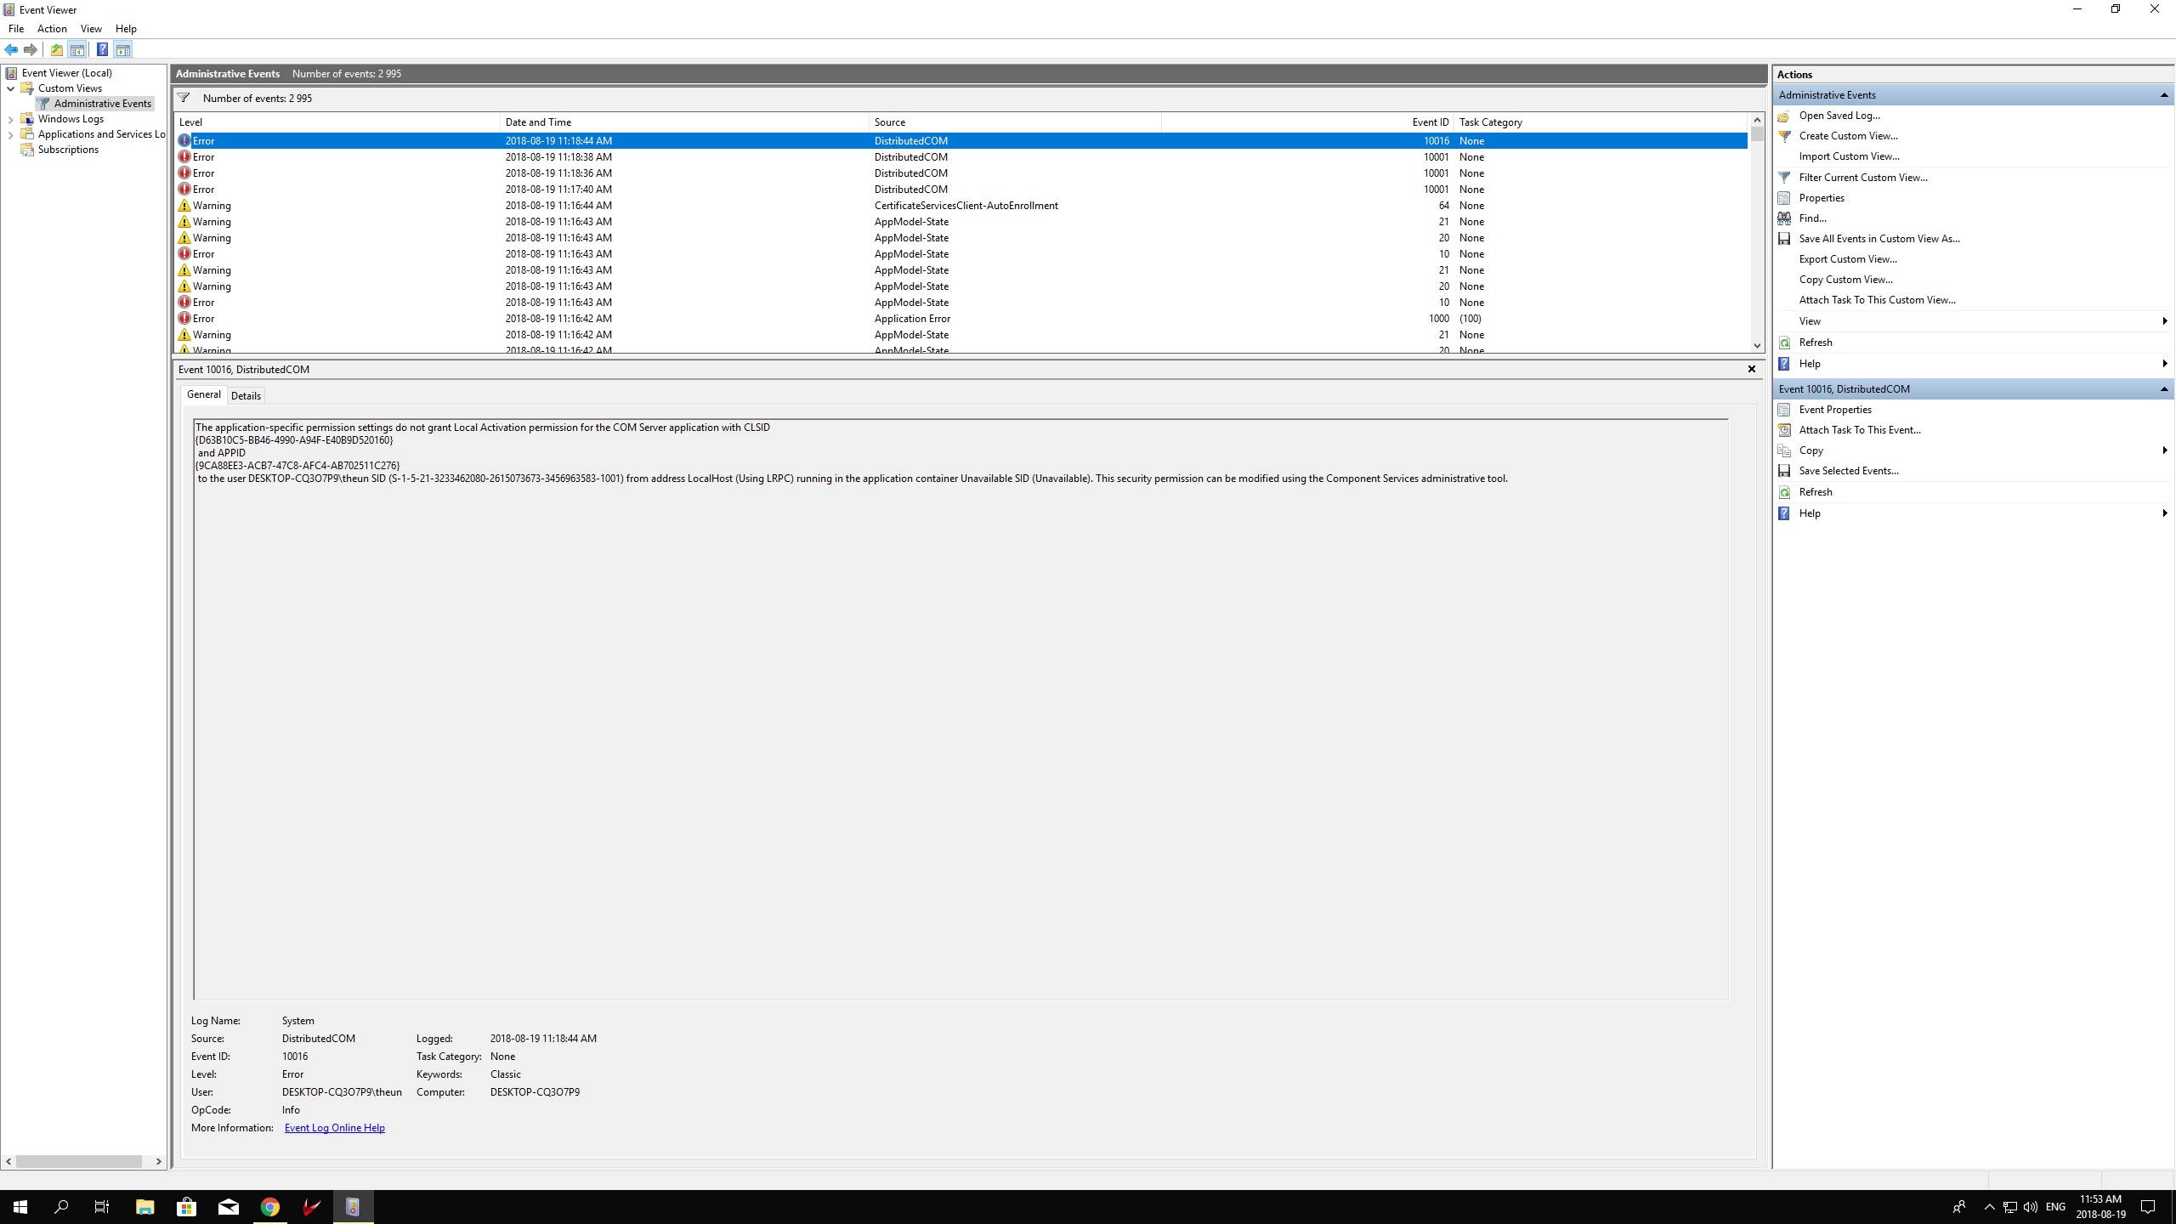Open Windows Start menu

[x=20, y=1207]
